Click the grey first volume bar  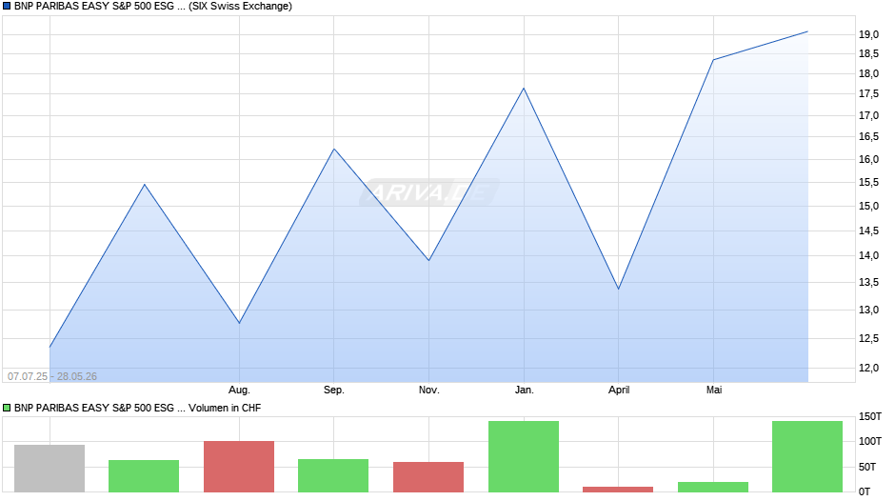coord(50,469)
